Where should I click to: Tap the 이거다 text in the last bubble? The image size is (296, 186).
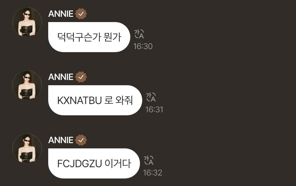(x=117, y=163)
